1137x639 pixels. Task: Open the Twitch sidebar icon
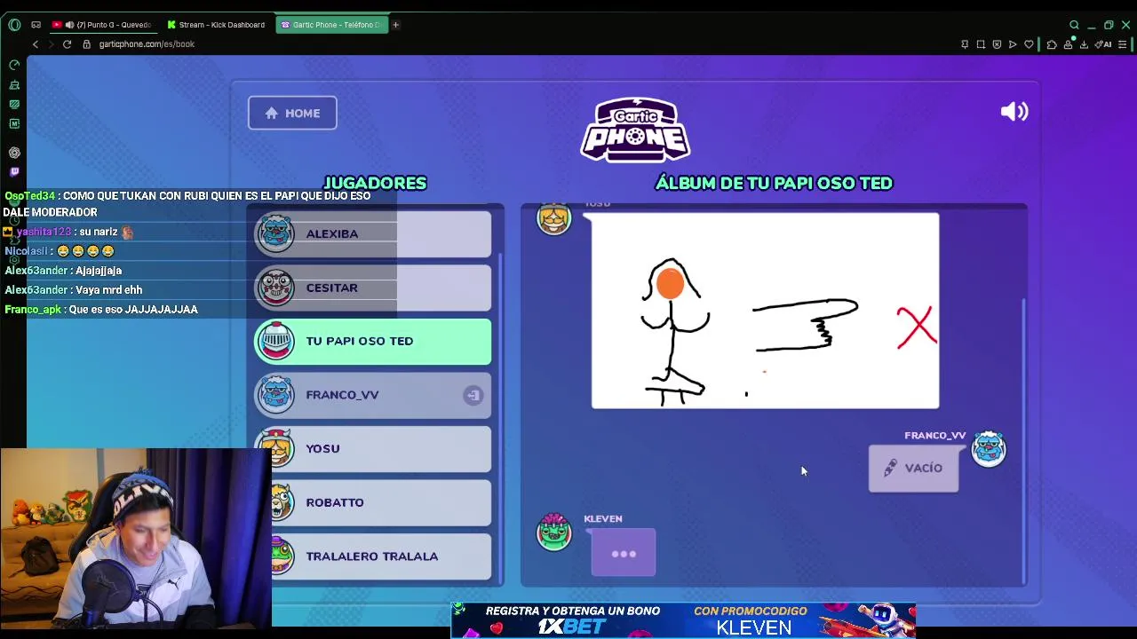pyautogui.click(x=14, y=172)
